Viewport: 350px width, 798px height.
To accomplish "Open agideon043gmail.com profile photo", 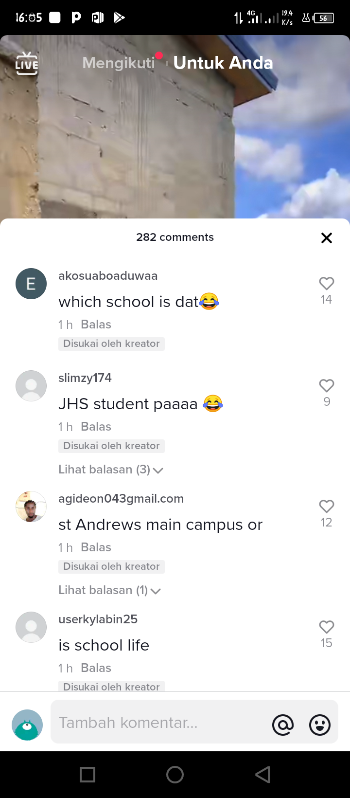I will point(31,507).
